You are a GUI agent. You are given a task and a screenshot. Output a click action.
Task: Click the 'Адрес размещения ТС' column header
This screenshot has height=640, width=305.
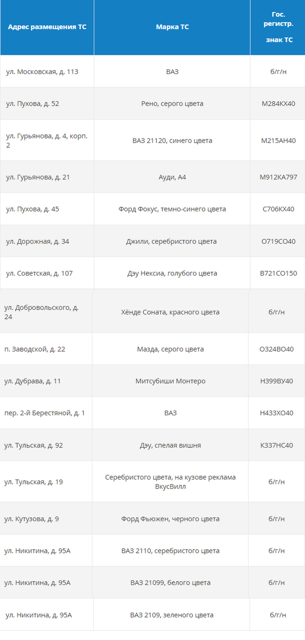[47, 27]
